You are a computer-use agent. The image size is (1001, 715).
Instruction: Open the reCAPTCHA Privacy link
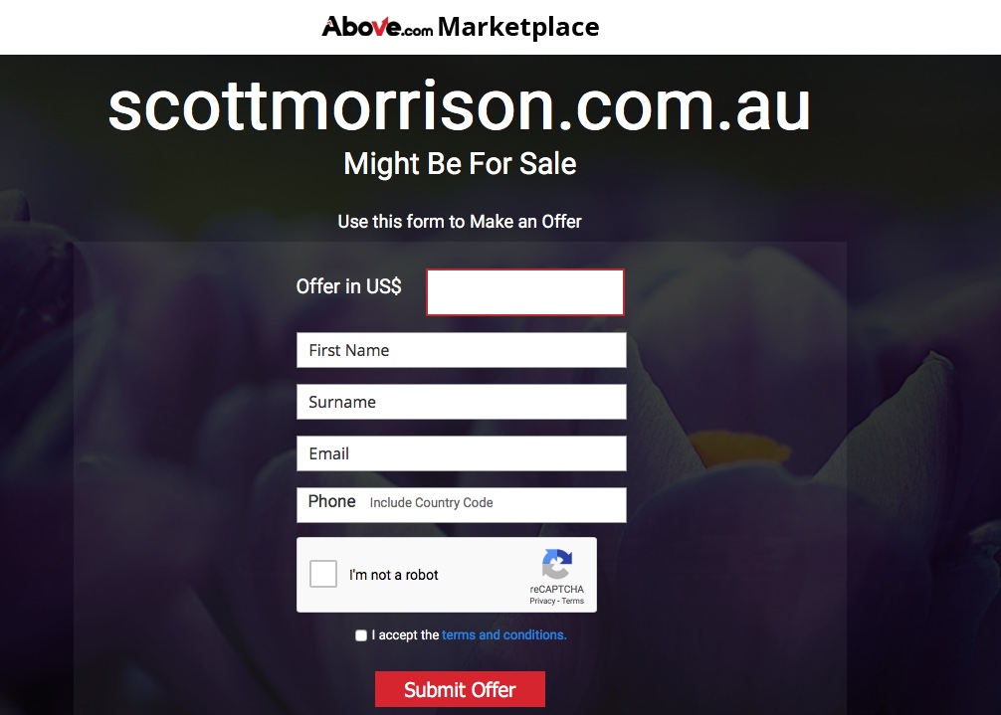coord(542,601)
